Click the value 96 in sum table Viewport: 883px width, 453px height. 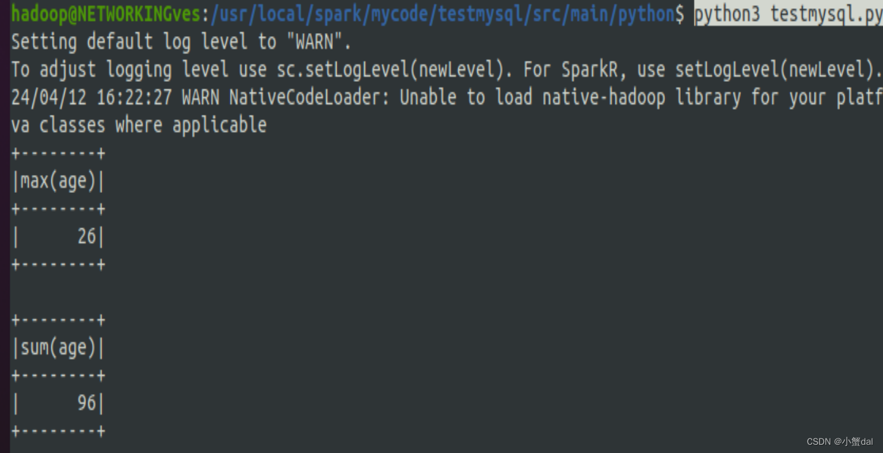87,403
